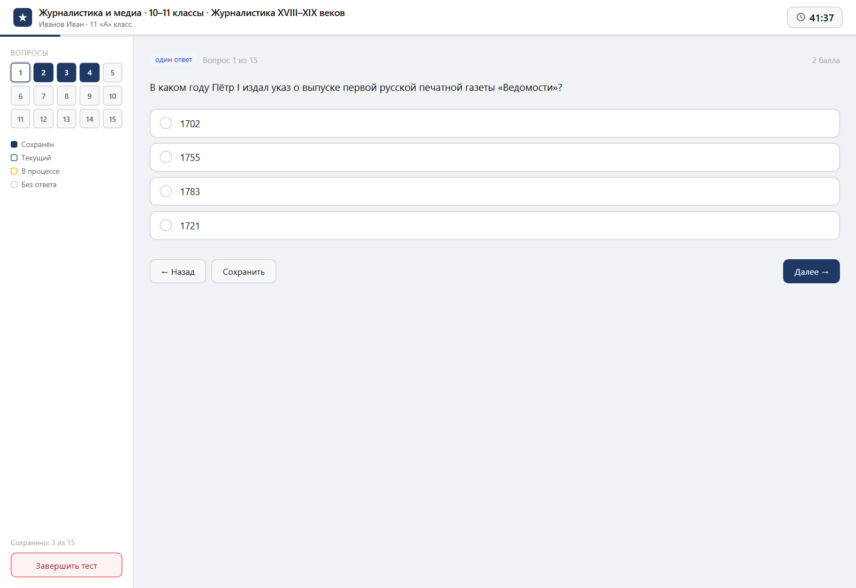856x588 pixels.
Task: Click the star logo icon
Action: click(x=22, y=18)
